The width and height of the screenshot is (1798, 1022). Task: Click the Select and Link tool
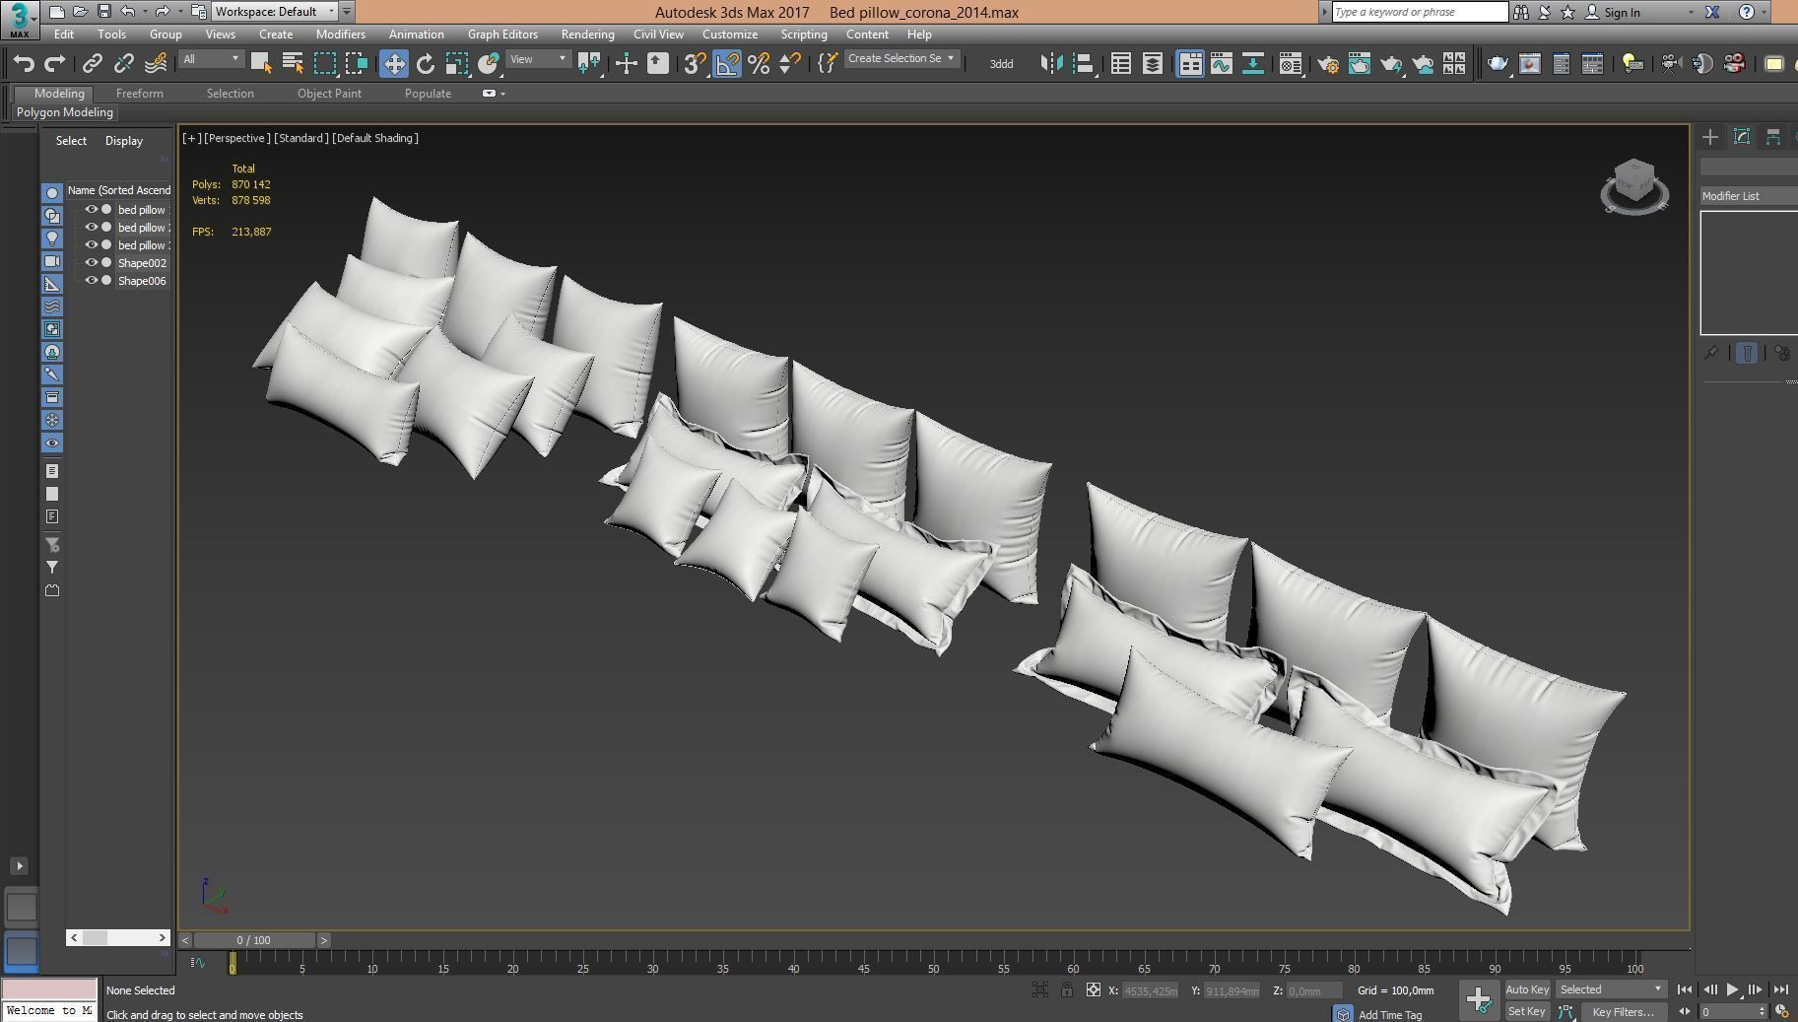(92, 64)
